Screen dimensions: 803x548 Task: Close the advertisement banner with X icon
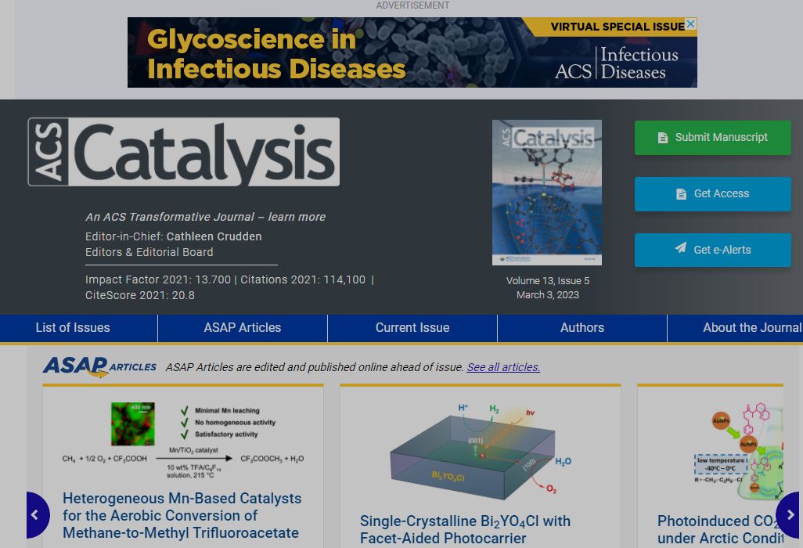pos(690,24)
